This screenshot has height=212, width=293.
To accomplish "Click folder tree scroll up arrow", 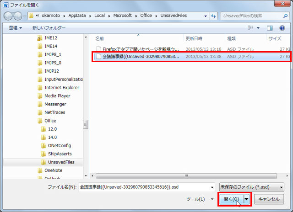I will tap(86, 37).
